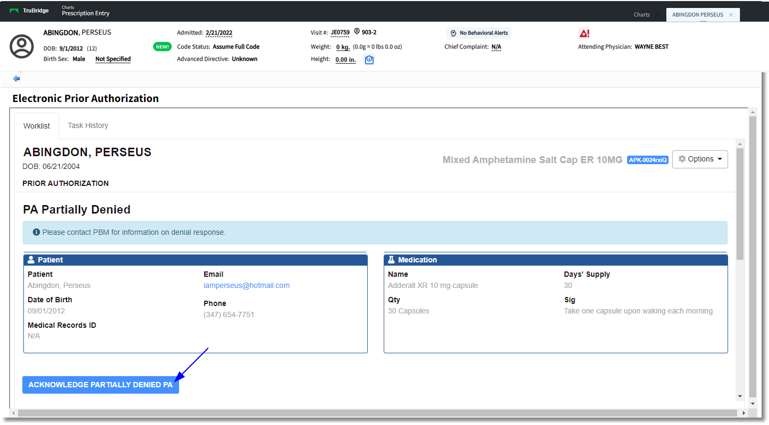Open the Options dropdown
This screenshot has height=425, width=769.
tap(700, 159)
